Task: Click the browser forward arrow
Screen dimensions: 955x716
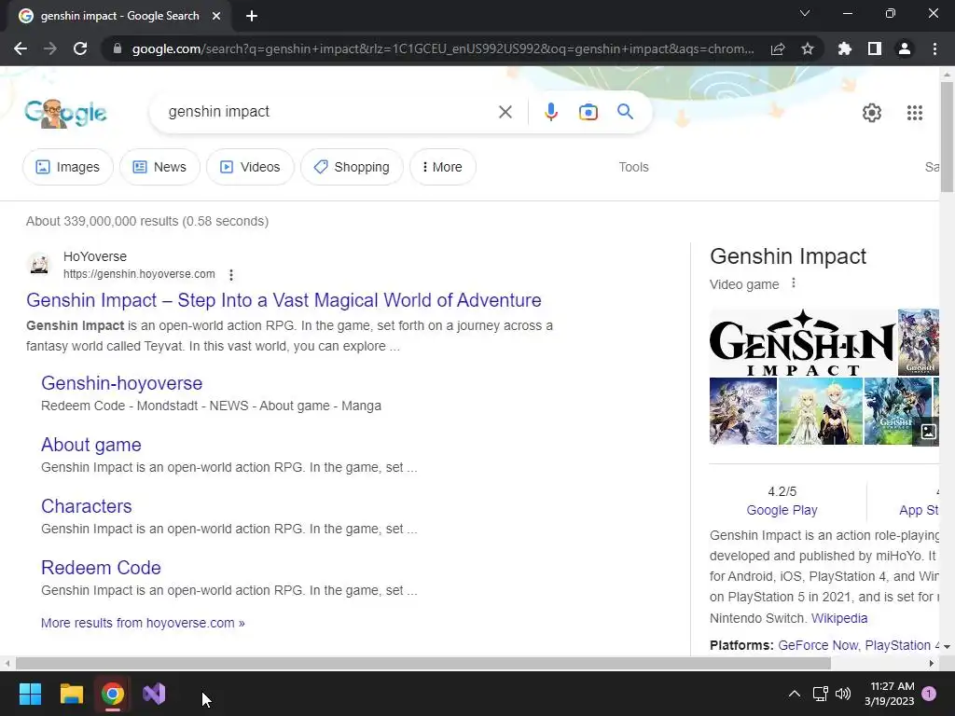Action: [50, 48]
